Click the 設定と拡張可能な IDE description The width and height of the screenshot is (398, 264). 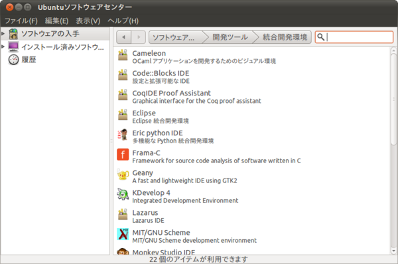pos(161,81)
